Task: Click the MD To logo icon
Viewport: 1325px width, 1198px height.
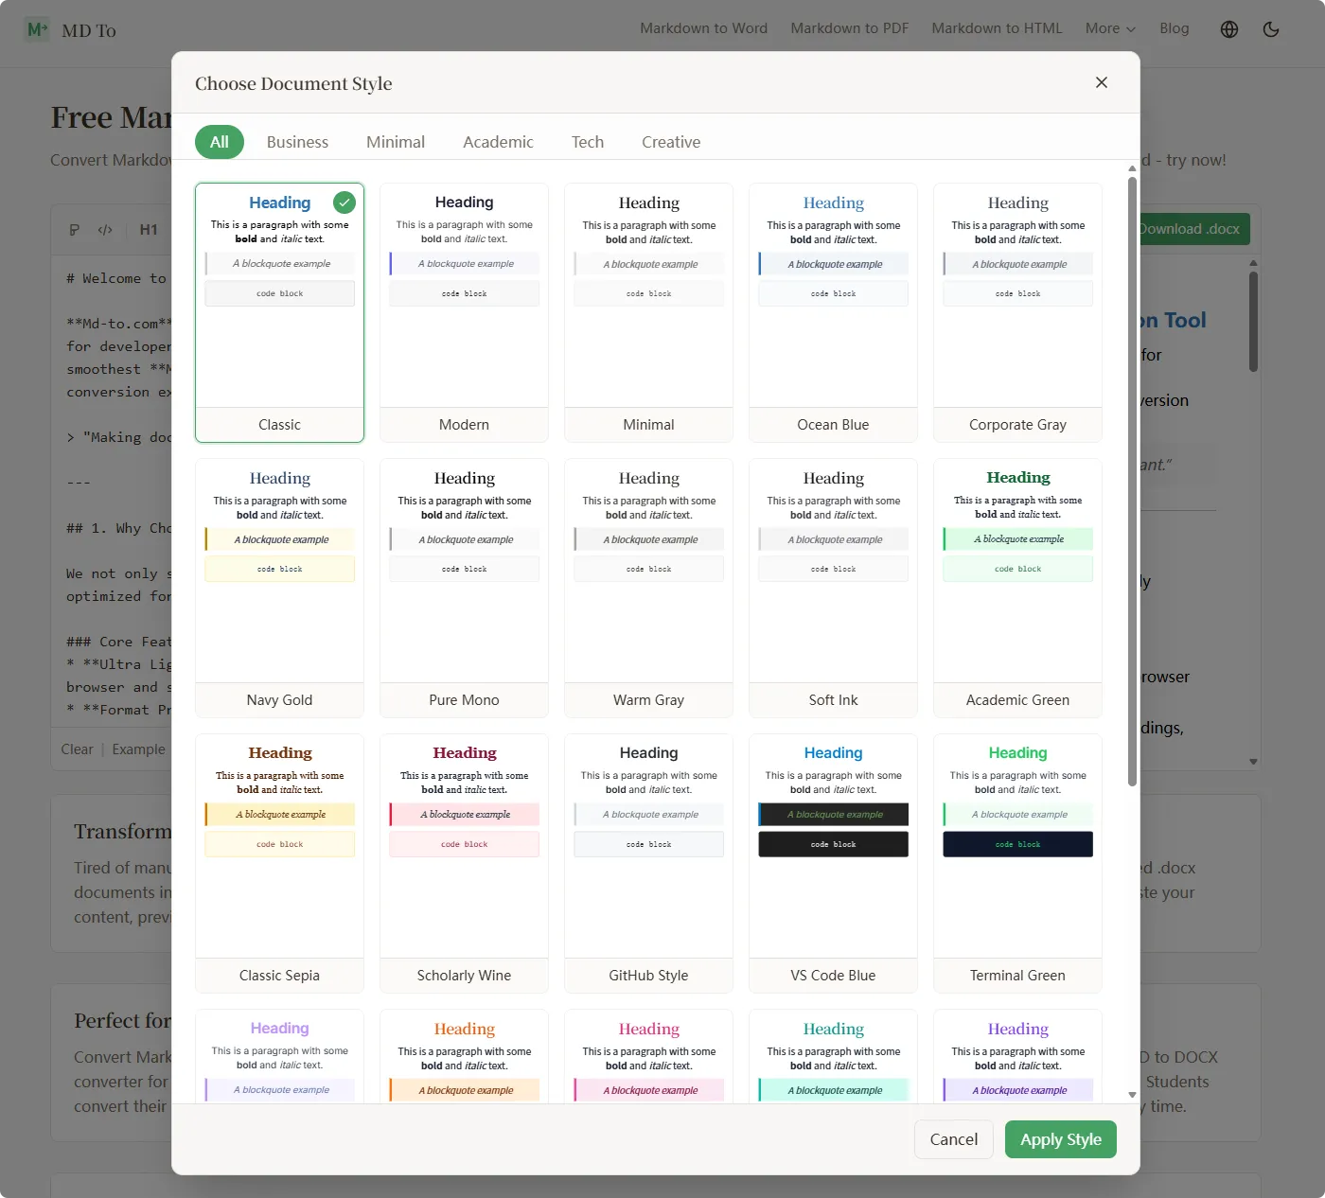Action: [37, 29]
